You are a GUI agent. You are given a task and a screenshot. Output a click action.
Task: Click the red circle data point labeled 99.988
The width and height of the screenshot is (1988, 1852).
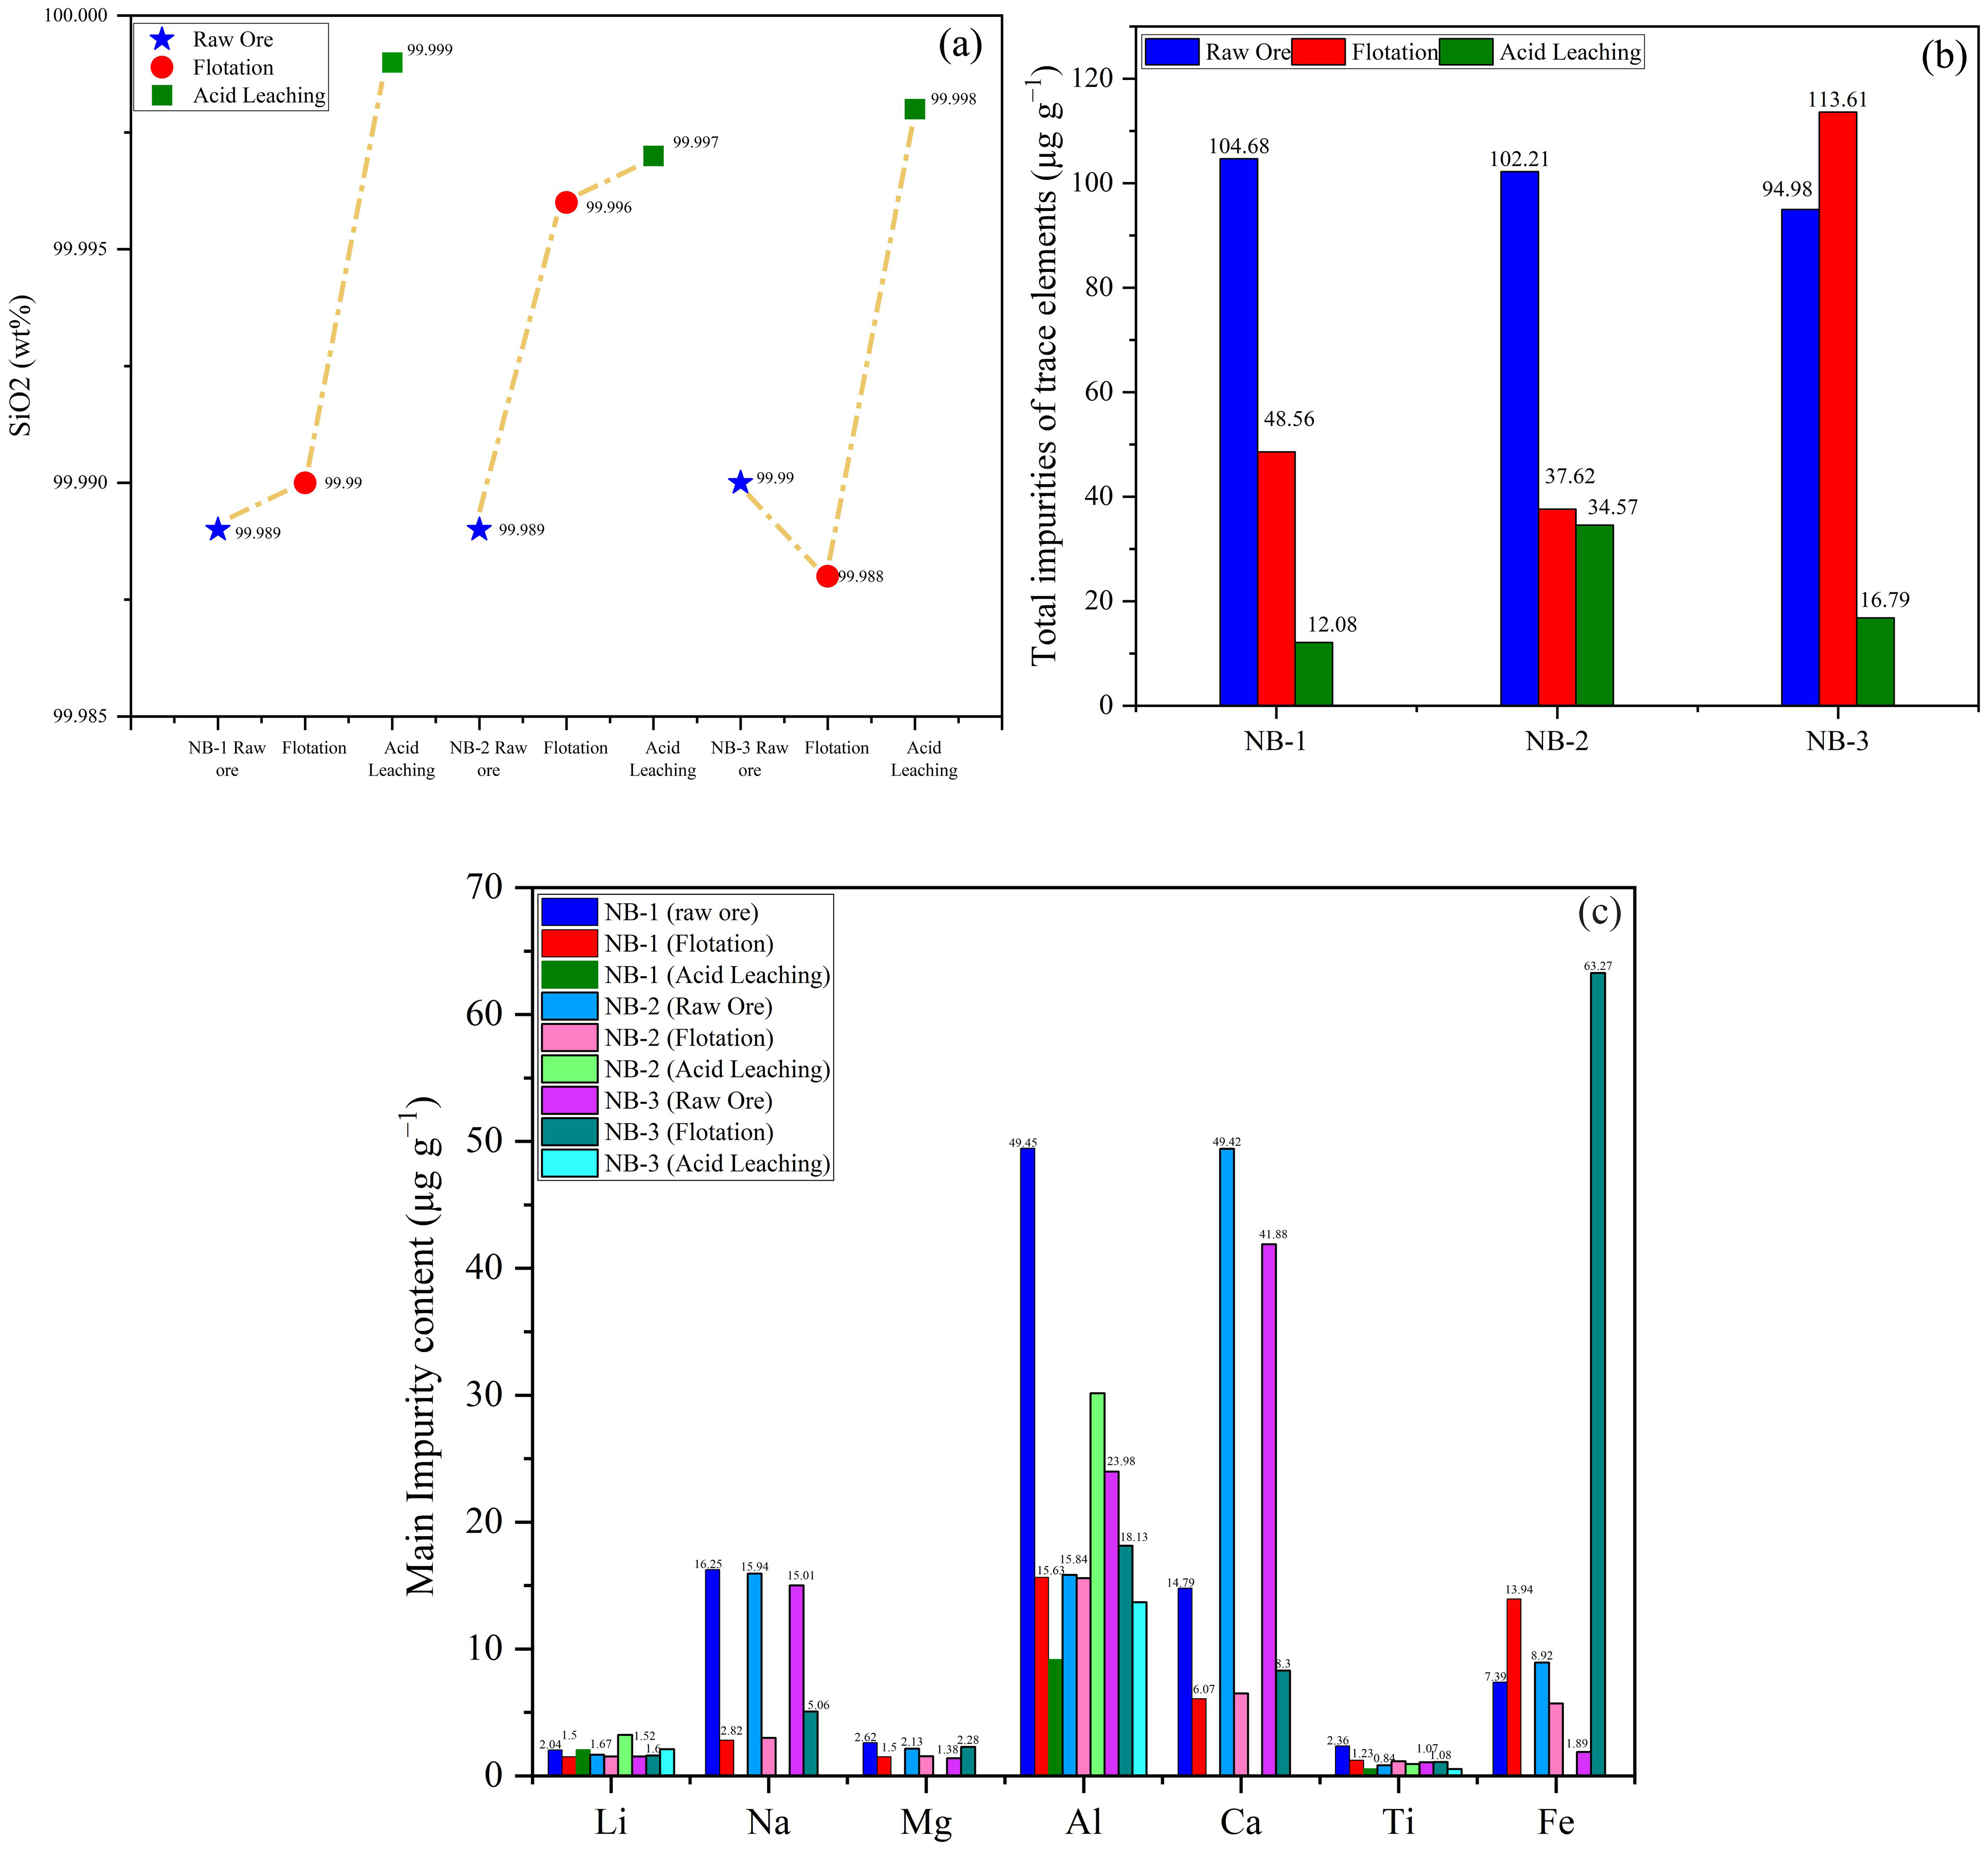(827, 576)
